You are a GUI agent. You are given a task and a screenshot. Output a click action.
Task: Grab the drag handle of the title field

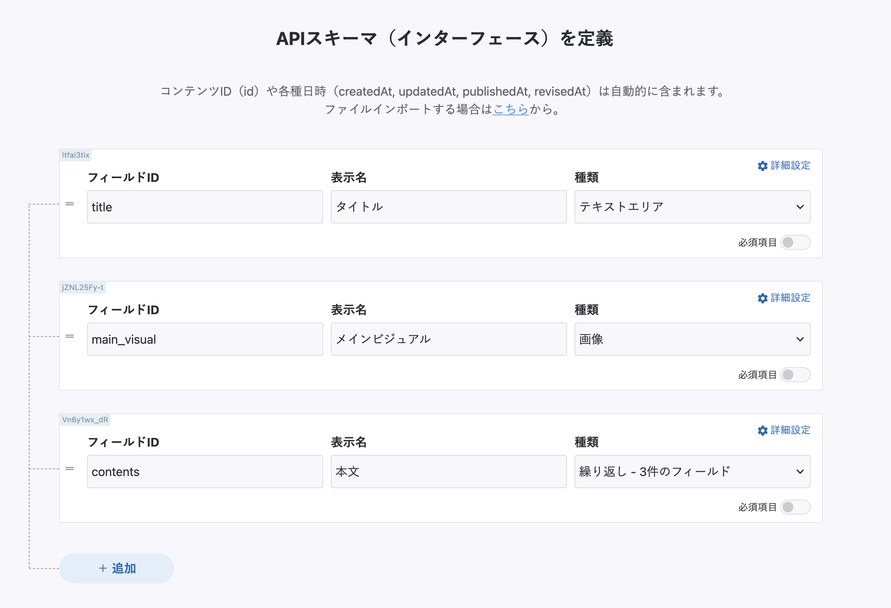(69, 204)
